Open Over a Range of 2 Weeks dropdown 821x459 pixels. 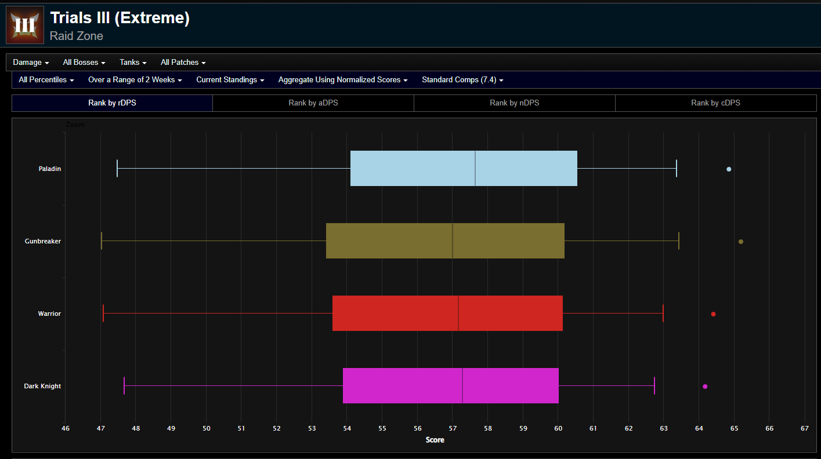click(135, 80)
